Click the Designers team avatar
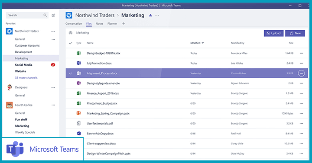The width and height of the screenshot is (312, 163). [9, 87]
